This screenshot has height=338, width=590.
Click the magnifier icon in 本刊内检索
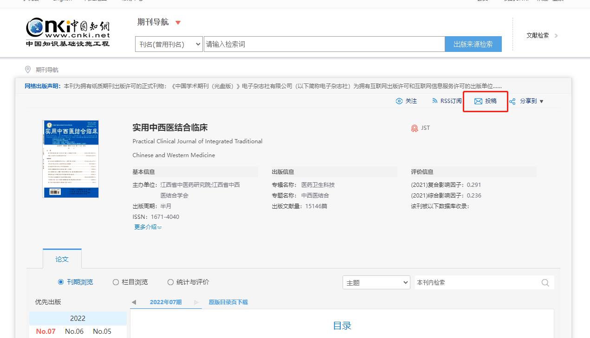tap(545, 282)
